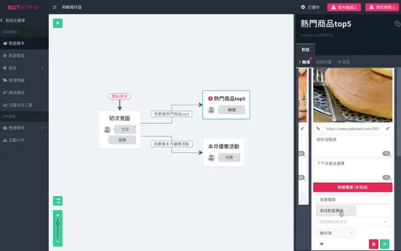The image size is (401, 251).
Task: Click the green add-module plus button
Action: pyautogui.click(x=57, y=23)
